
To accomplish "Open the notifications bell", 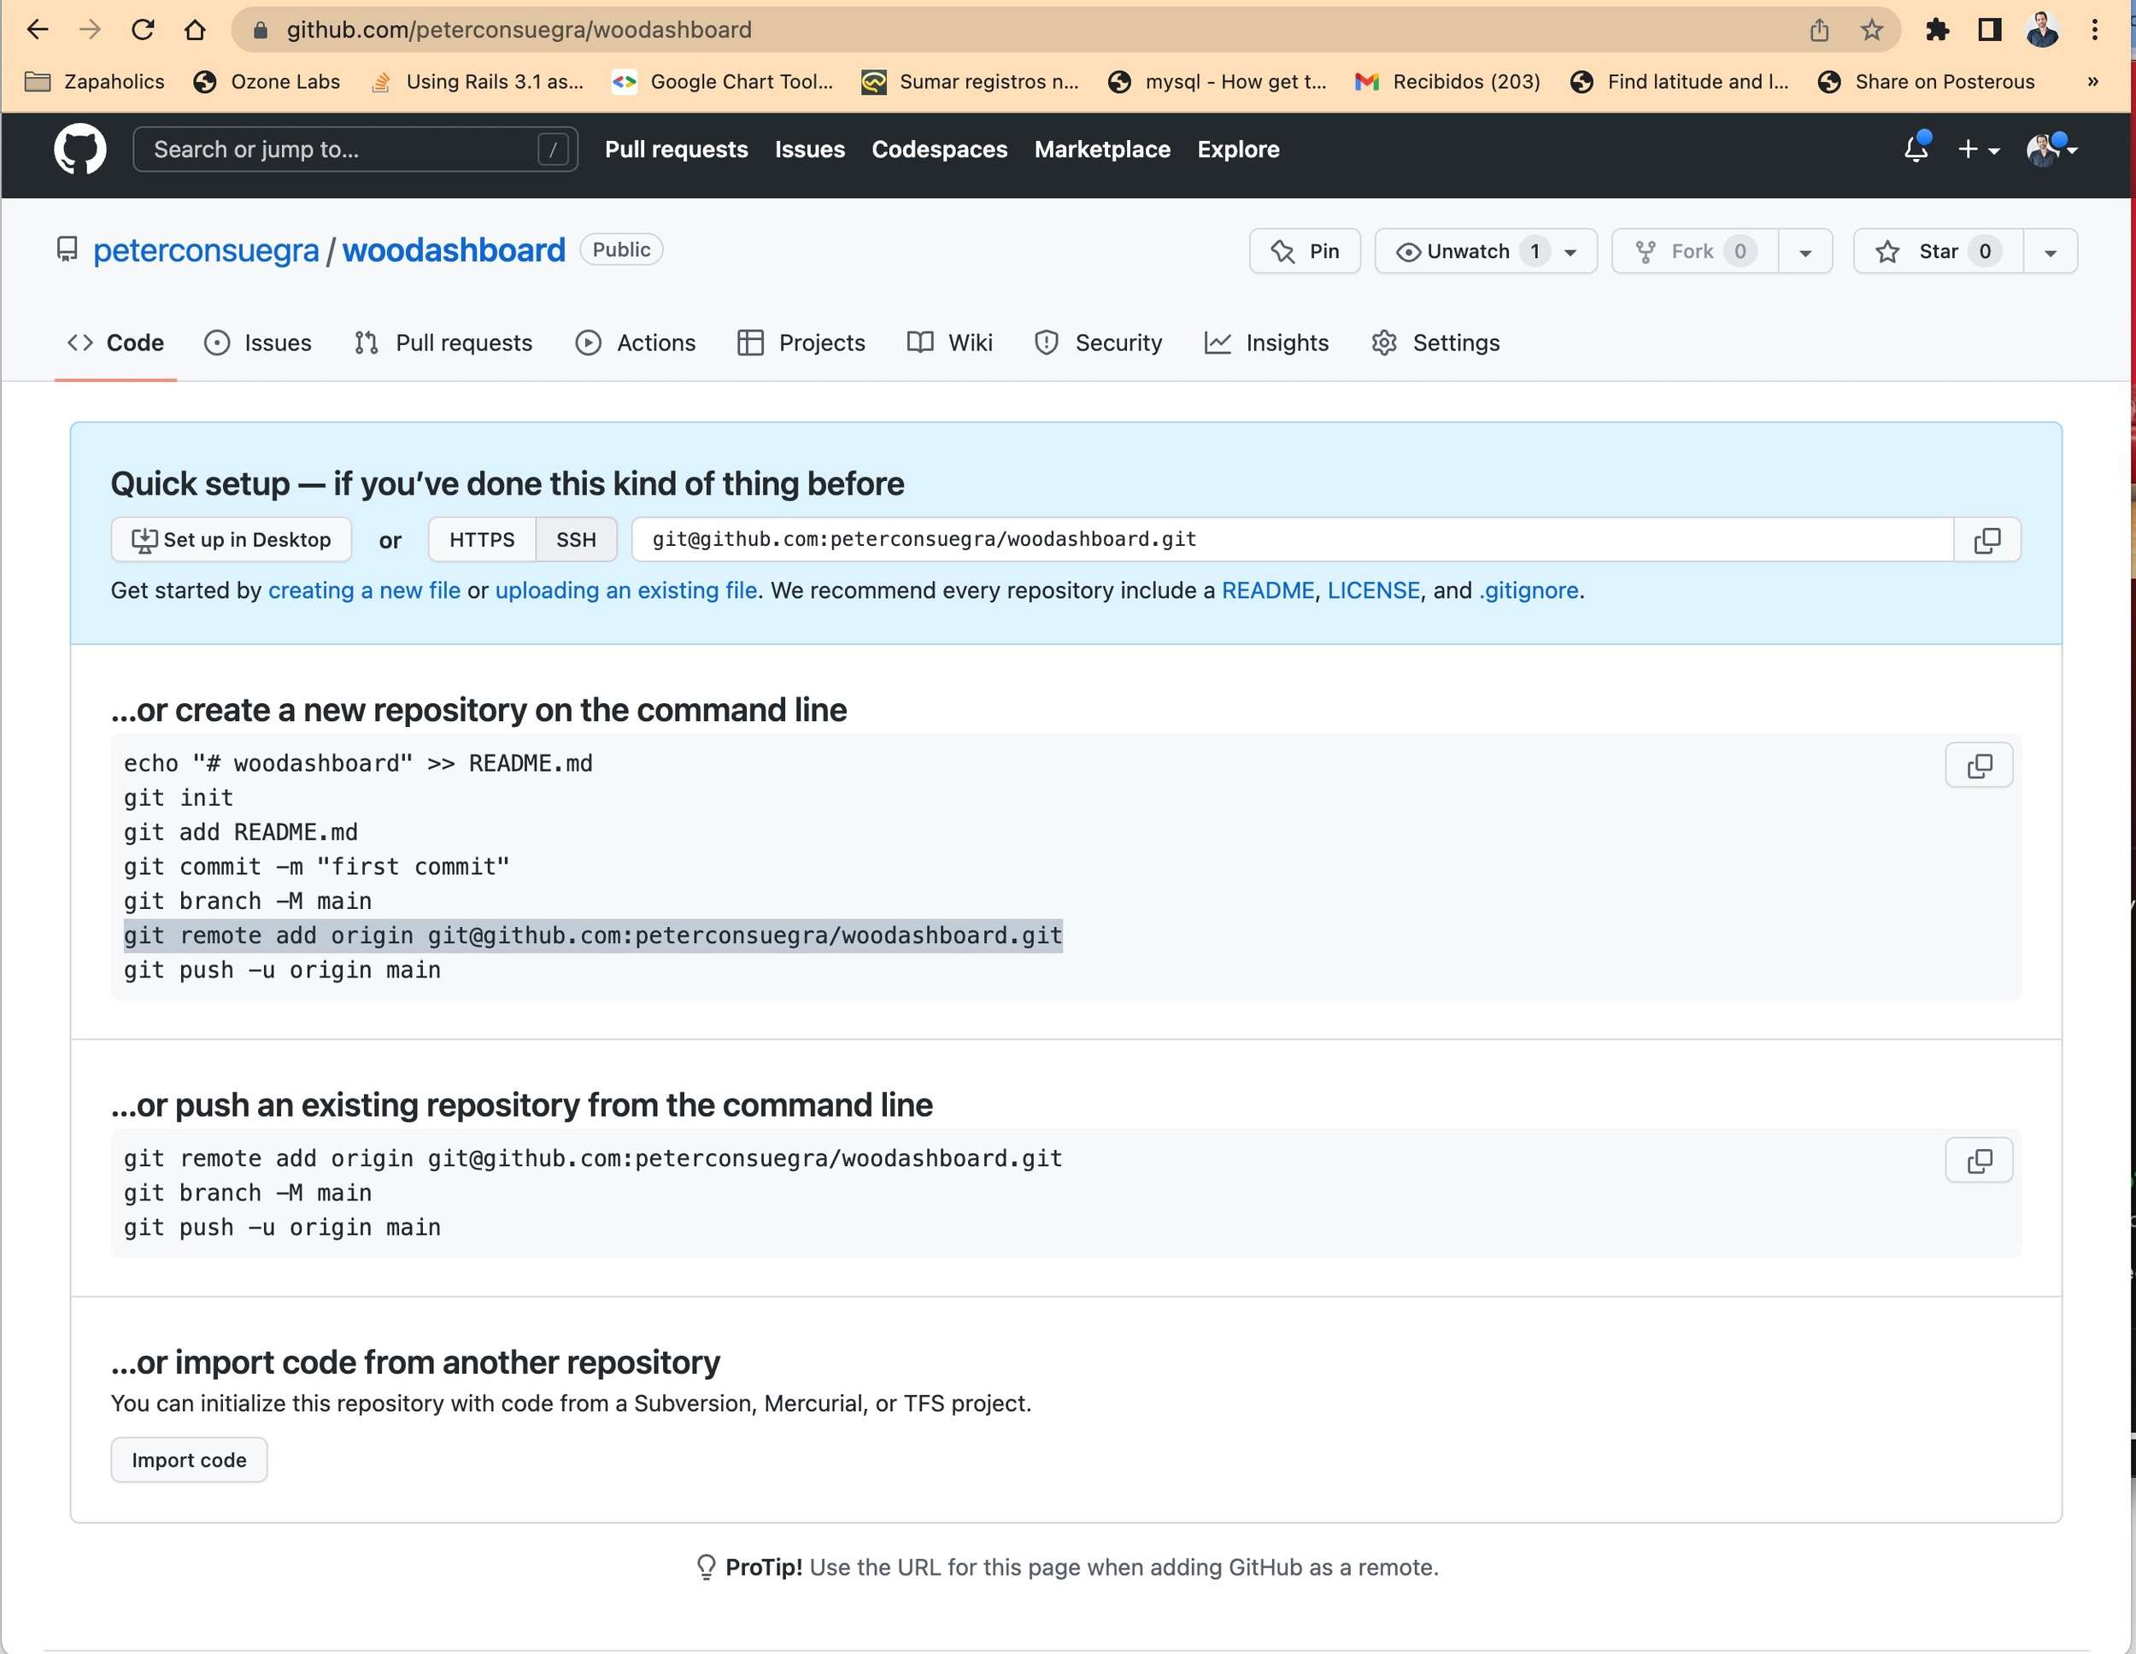I will 1915,150.
